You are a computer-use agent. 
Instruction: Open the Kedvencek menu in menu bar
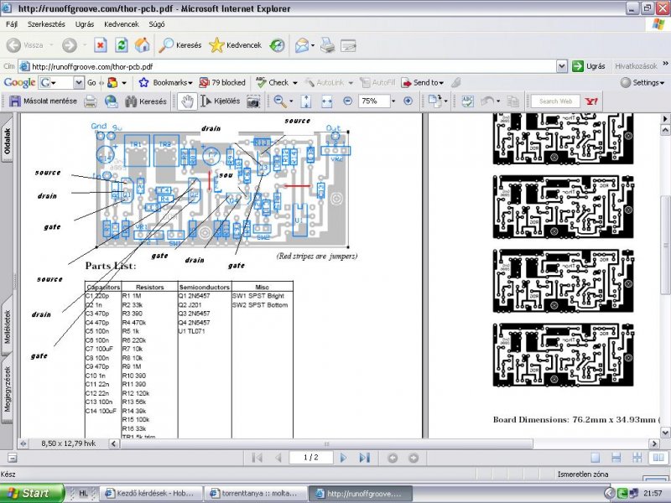[x=122, y=24]
